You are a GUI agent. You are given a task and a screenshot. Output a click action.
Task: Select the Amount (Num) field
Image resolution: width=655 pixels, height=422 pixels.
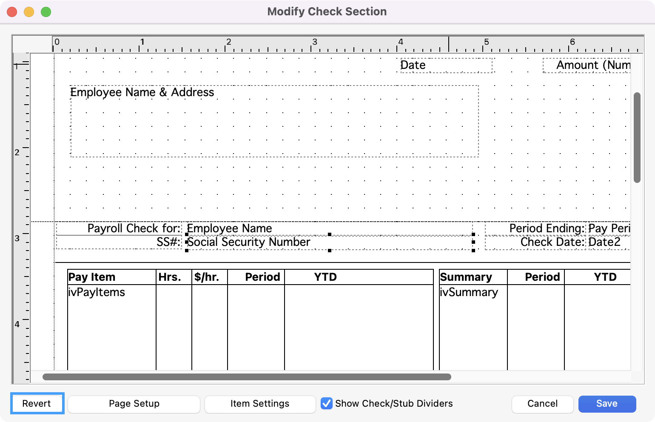coord(587,66)
